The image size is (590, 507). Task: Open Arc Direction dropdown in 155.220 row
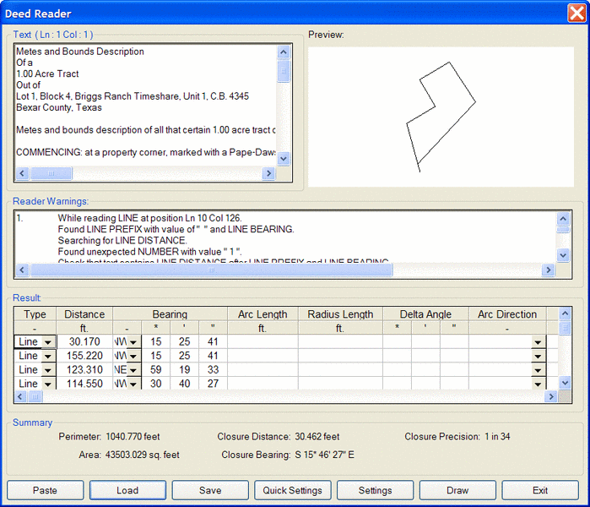click(538, 356)
